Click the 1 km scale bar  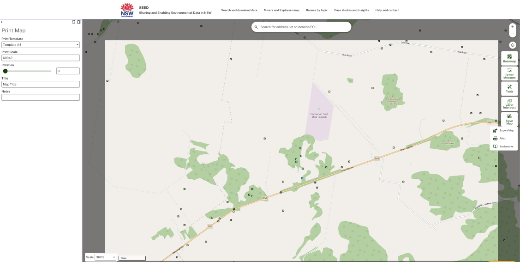point(132,258)
